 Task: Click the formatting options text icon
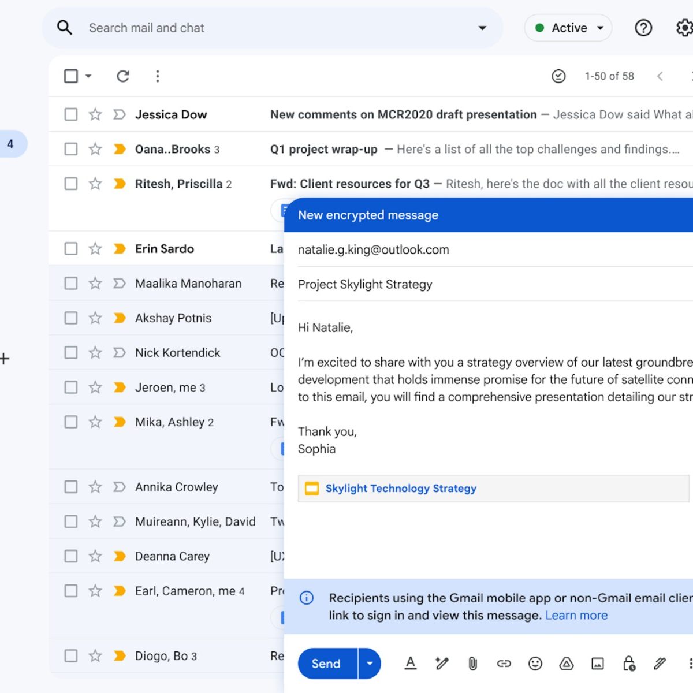tap(411, 664)
